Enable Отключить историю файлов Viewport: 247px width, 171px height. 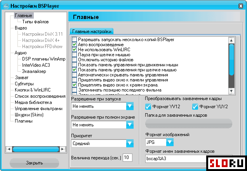(x=74, y=60)
